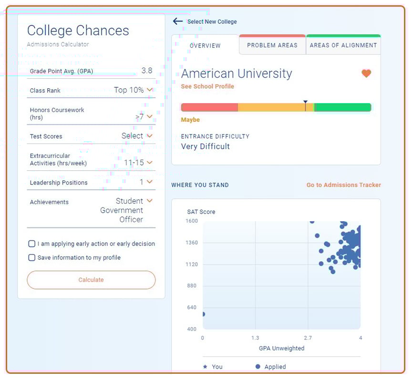The height and width of the screenshot is (380, 413).
Task: Expand the Achievements dropdown
Action: (150, 201)
